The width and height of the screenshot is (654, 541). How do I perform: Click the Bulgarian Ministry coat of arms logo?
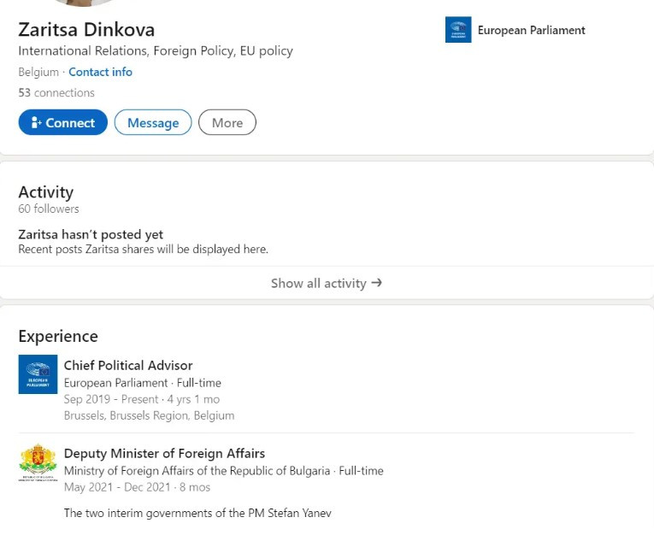38,463
